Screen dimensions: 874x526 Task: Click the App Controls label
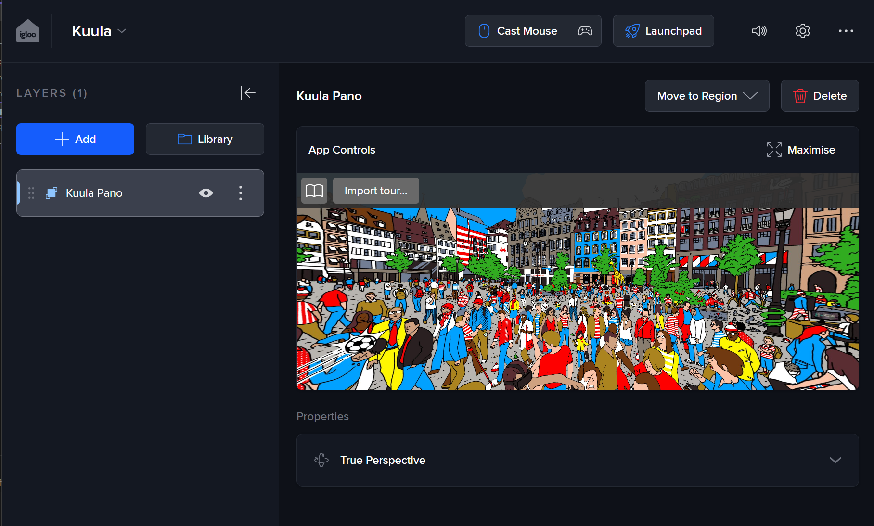342,150
